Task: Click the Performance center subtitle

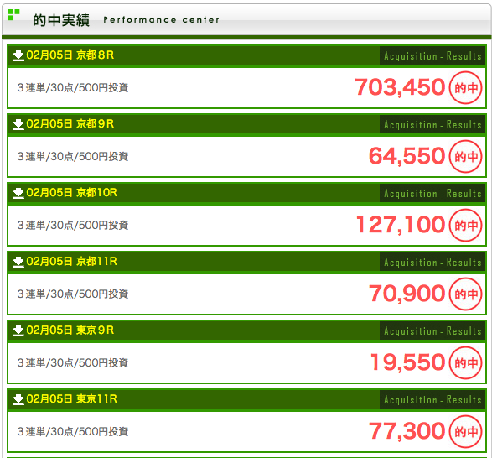Action: (x=161, y=20)
